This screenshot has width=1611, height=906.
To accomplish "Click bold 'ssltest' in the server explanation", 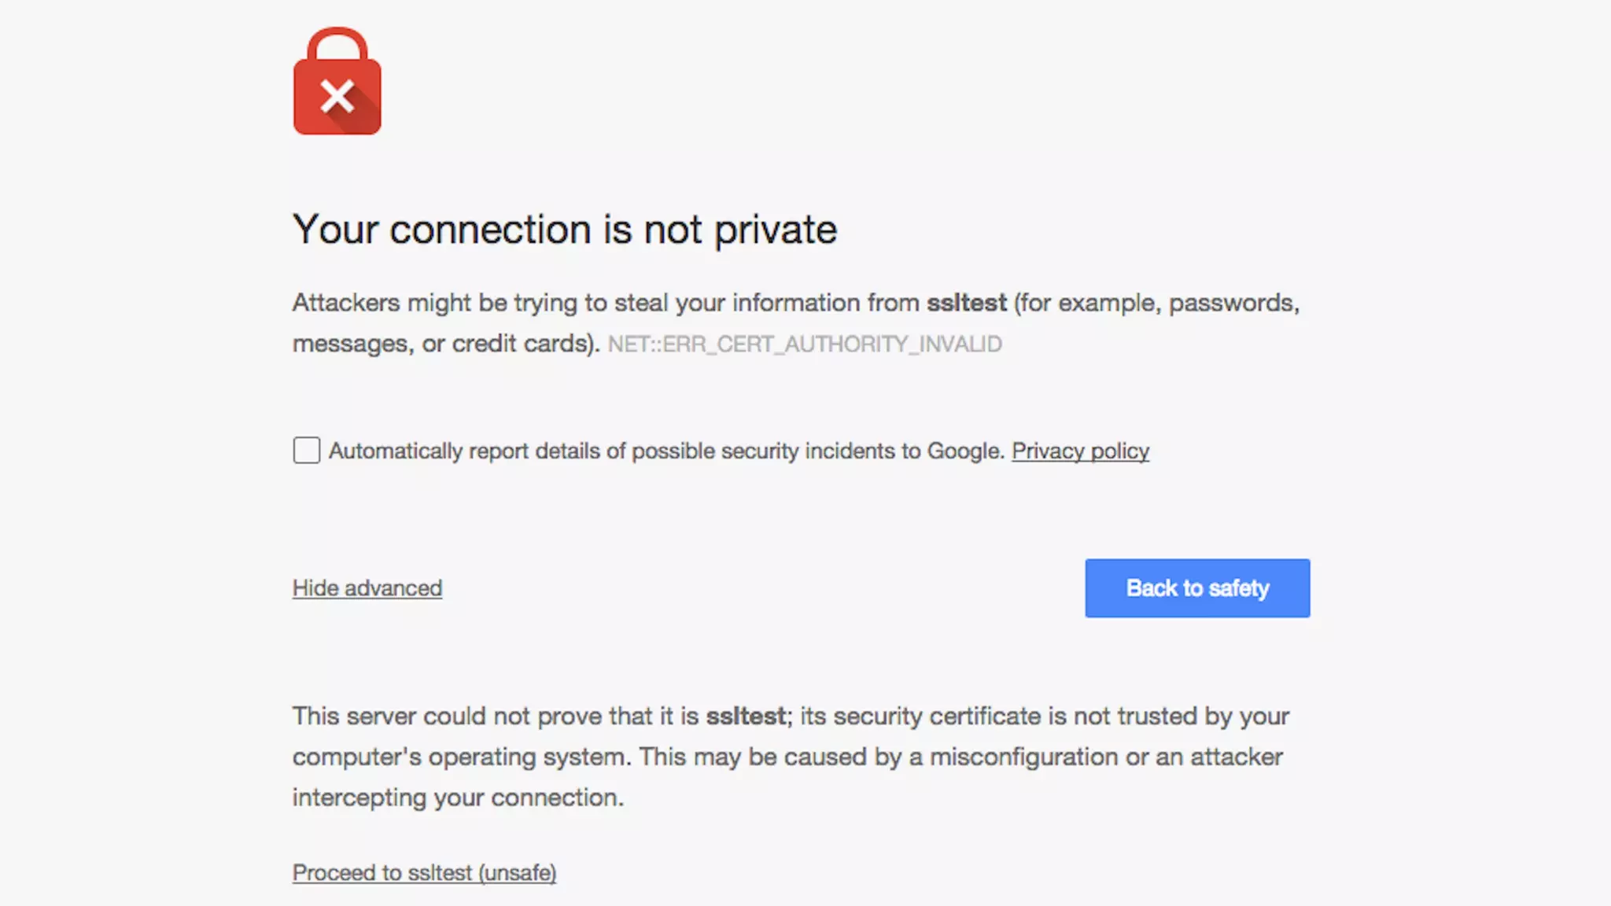I will pos(746,716).
